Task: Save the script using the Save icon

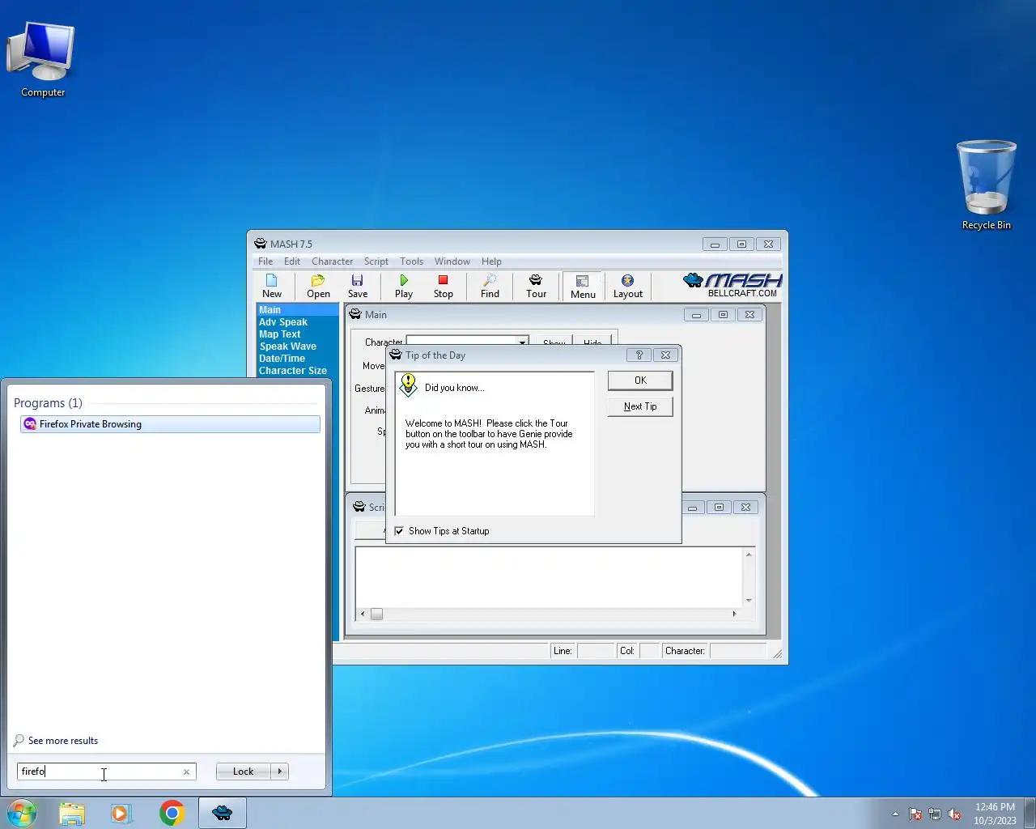Action: coord(357,286)
